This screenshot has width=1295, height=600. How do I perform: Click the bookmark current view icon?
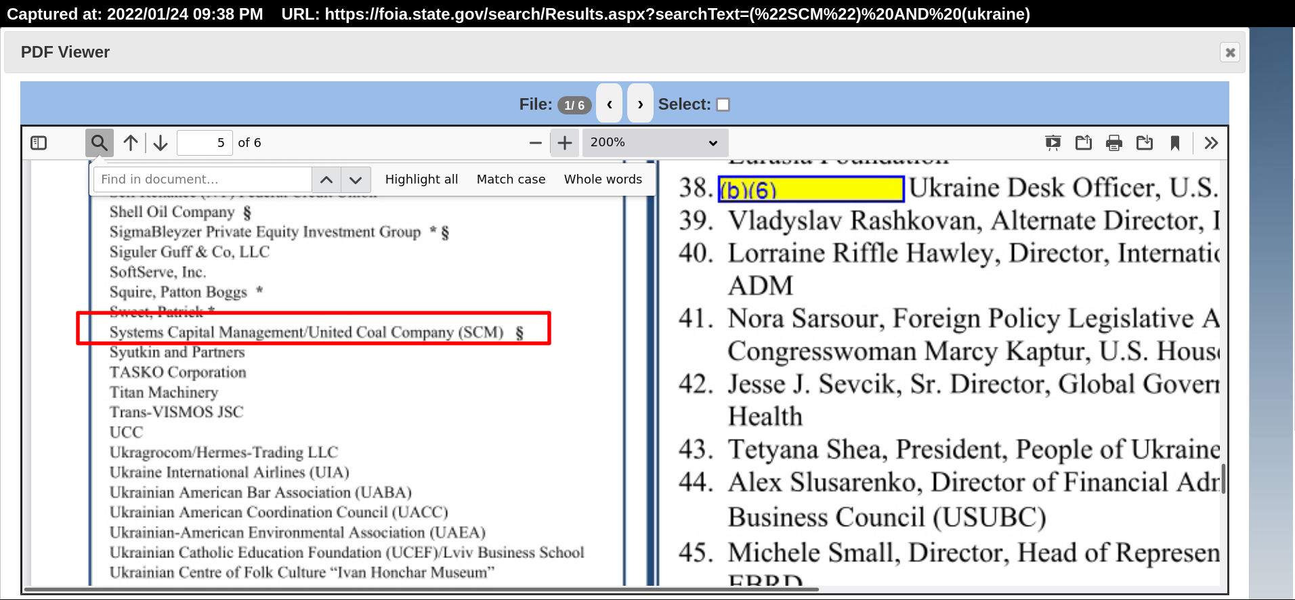1175,143
